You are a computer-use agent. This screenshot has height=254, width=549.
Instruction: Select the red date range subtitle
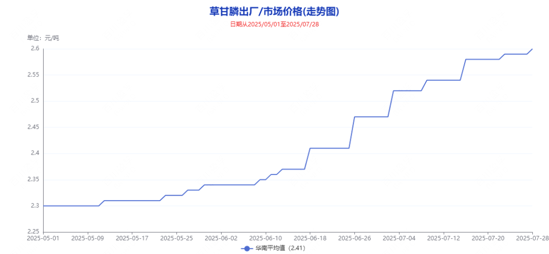(x=274, y=24)
